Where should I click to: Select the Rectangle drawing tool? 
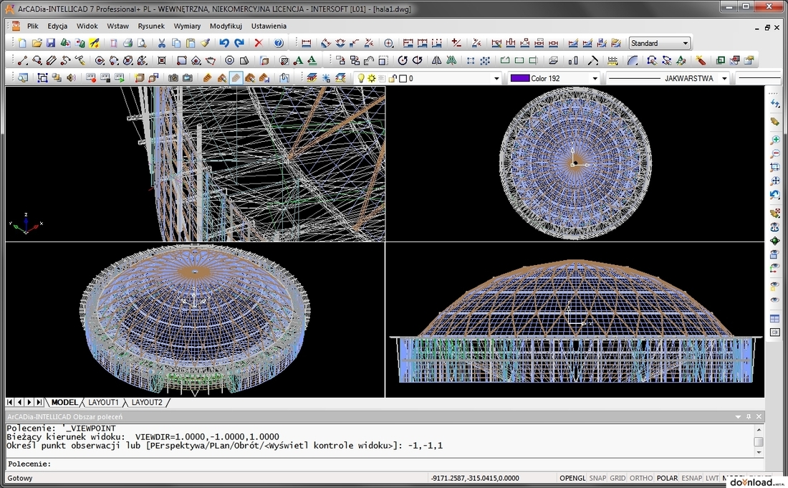click(181, 61)
